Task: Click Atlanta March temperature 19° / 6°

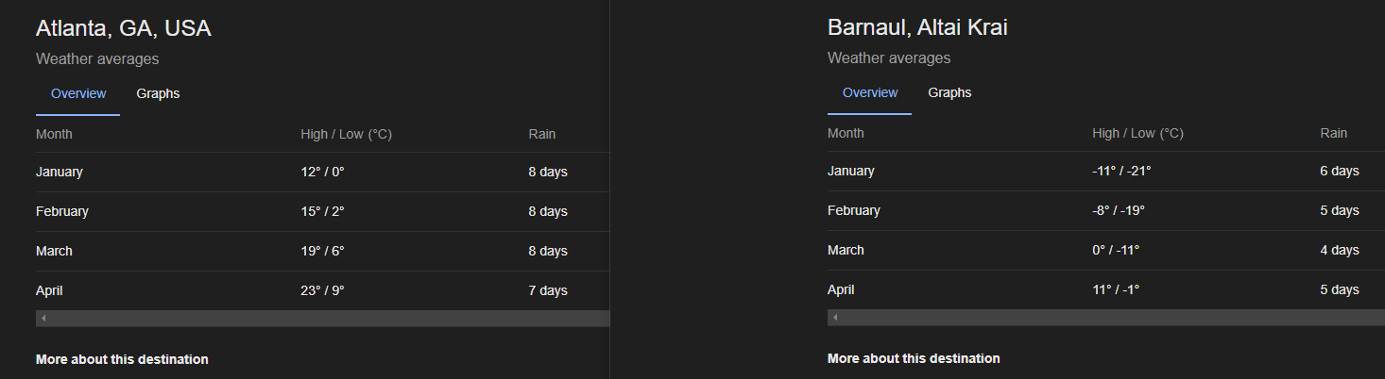Action: click(x=322, y=251)
